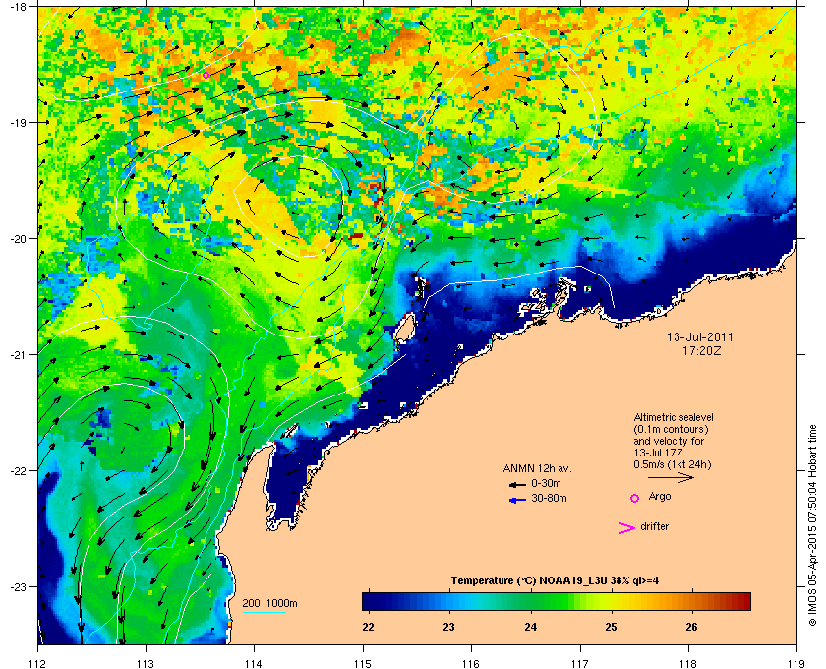Click the 0.5m/s velocity scale arrow

pos(671,477)
